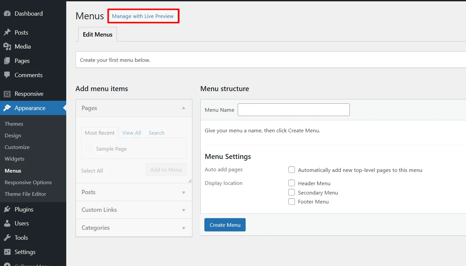Click the Categories panel heading text

coord(96,228)
